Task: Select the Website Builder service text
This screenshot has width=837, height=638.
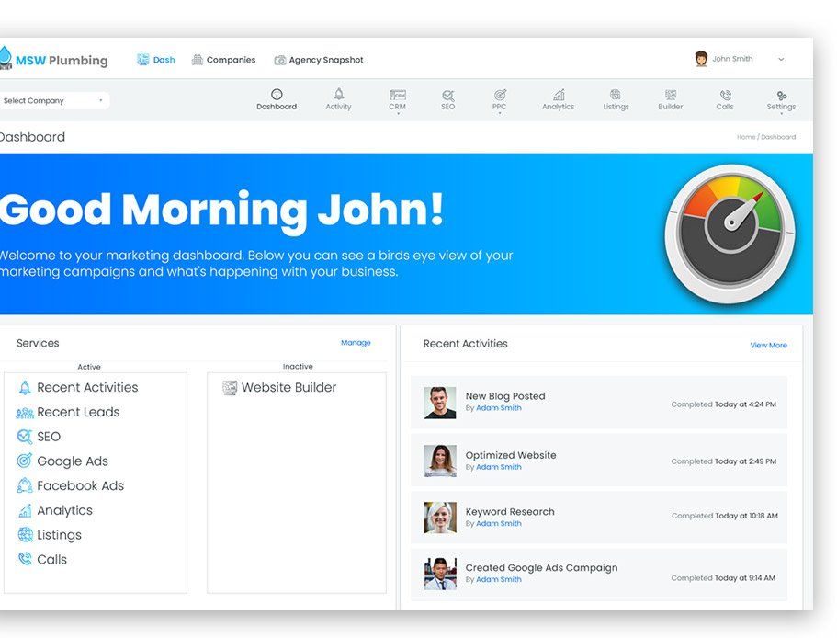Action: pyautogui.click(x=288, y=388)
